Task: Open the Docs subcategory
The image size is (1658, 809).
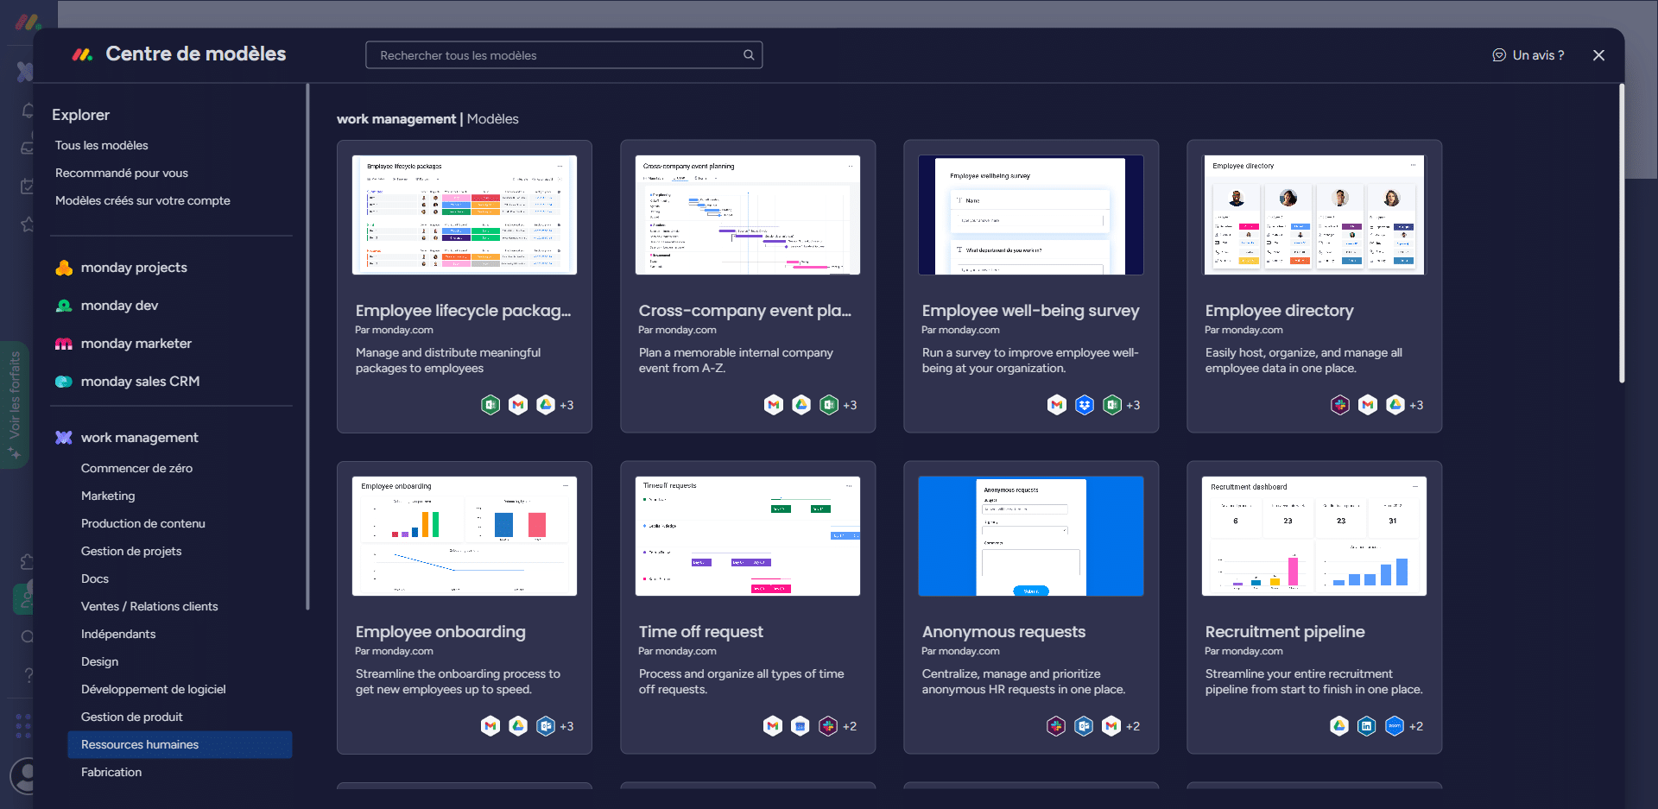Action: (95, 578)
